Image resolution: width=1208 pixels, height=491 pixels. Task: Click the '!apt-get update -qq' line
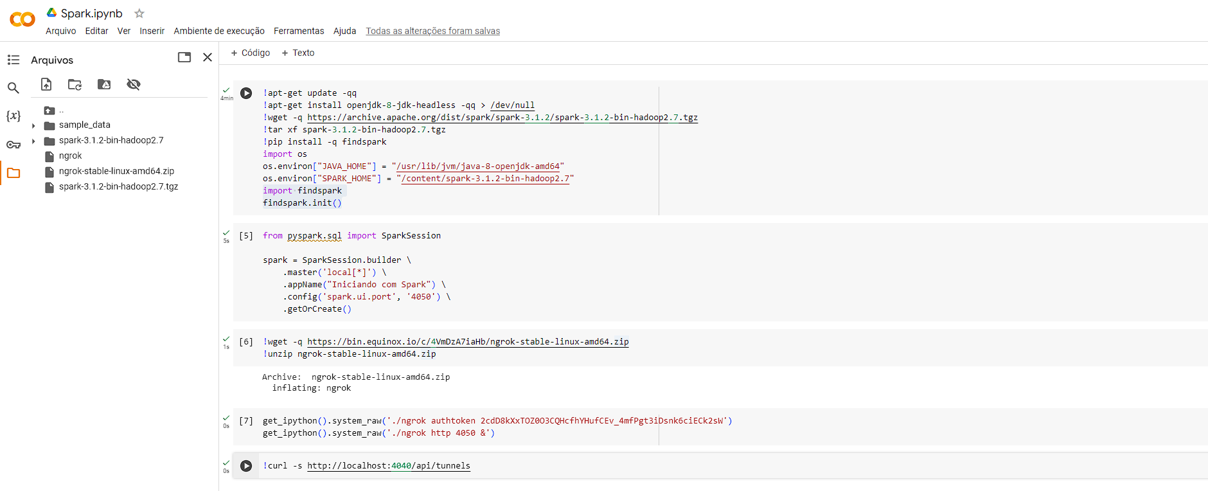(x=310, y=93)
